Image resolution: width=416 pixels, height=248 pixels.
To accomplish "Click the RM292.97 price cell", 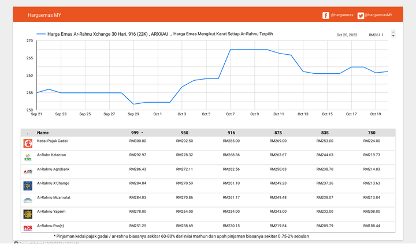I will [x=138, y=155].
